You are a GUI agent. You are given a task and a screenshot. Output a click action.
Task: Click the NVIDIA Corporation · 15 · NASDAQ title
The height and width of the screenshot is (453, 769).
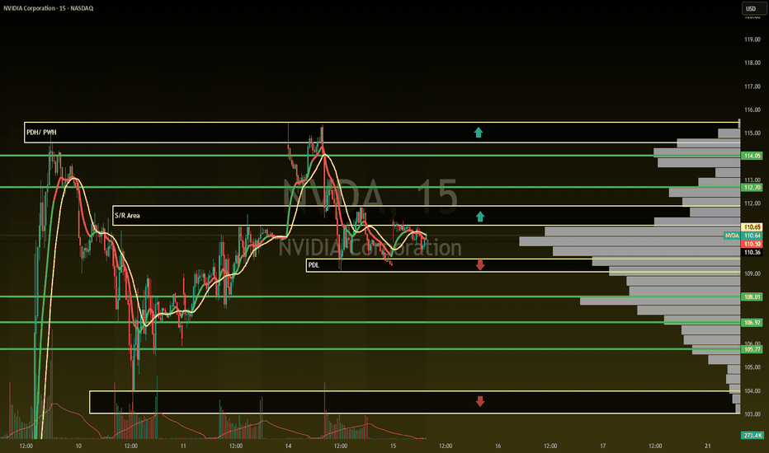click(x=48, y=8)
